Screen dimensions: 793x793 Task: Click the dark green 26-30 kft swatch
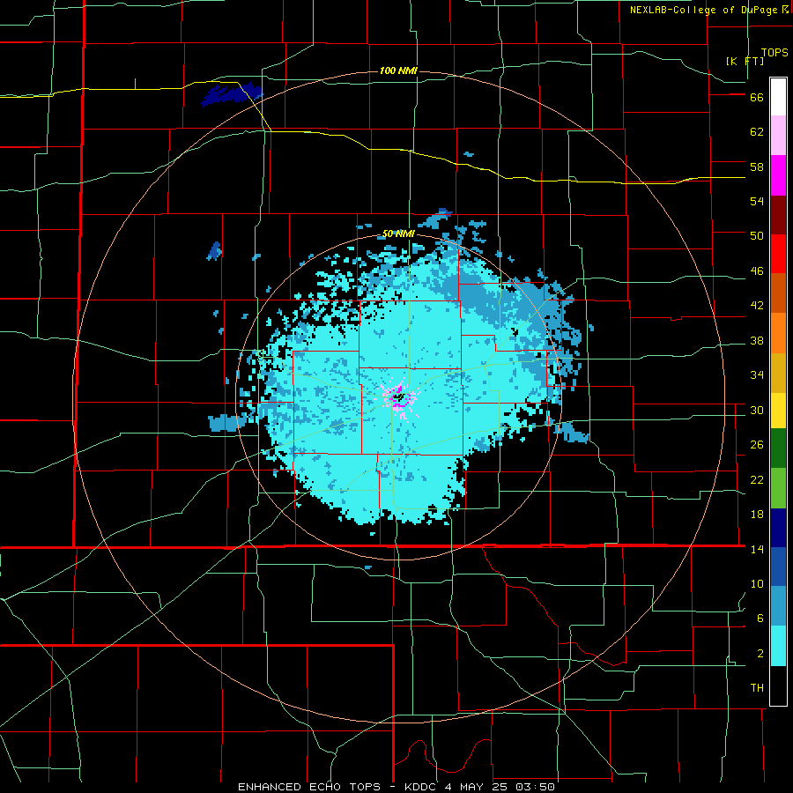[x=778, y=448]
